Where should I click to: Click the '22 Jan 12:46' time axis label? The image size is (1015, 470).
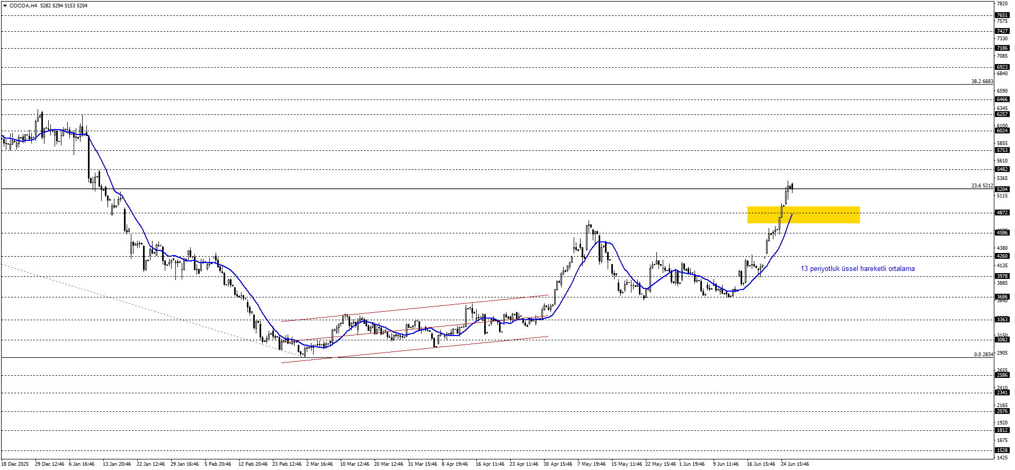(150, 464)
